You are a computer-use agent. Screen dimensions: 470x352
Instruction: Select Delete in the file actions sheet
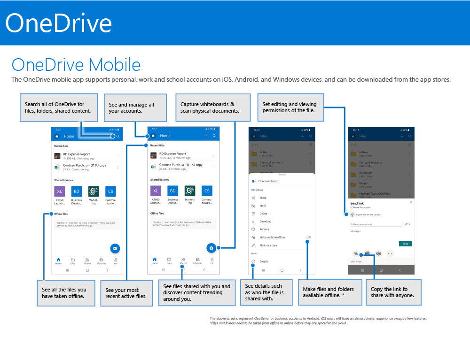[x=282, y=214]
